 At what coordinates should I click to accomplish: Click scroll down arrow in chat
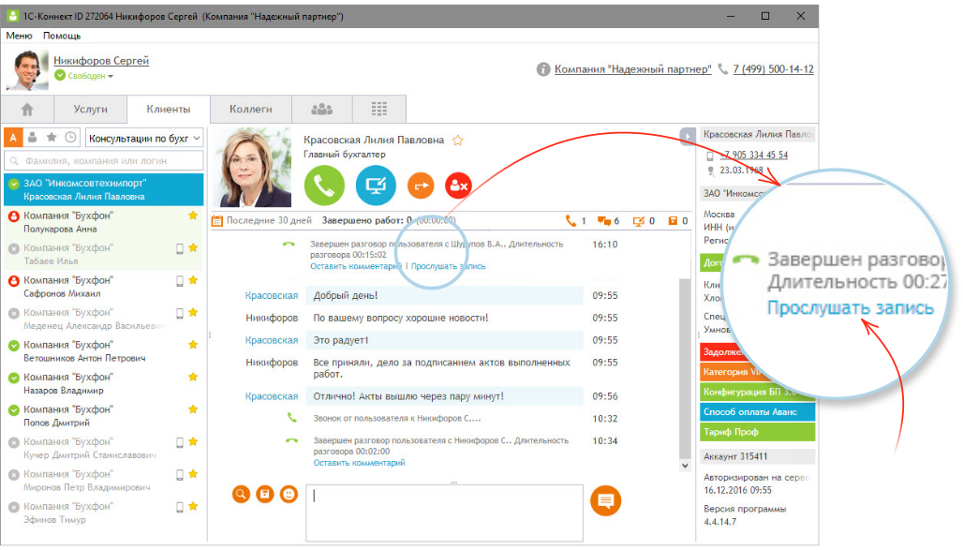686,466
